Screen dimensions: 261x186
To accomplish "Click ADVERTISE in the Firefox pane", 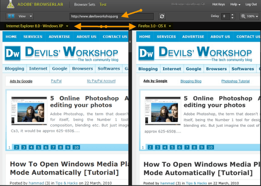I will (193, 37).
